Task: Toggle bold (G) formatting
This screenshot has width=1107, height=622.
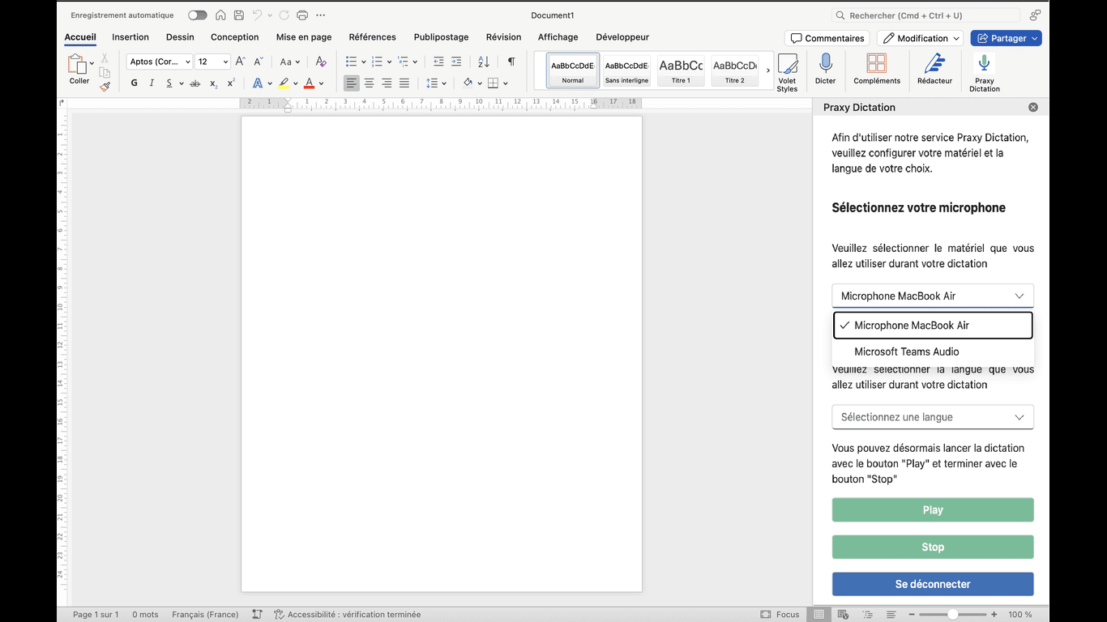Action: tap(134, 83)
